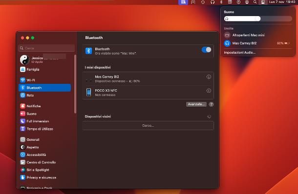298x194 pixels.
Task: Click the sidebar scrollbar
Action: click(x=75, y=84)
